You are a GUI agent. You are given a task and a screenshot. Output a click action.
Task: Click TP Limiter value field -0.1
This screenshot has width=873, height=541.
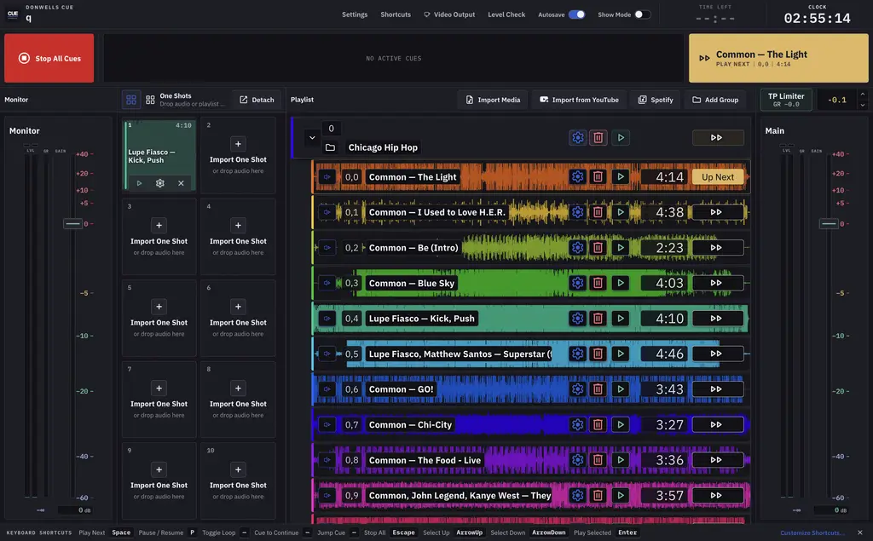pos(837,101)
